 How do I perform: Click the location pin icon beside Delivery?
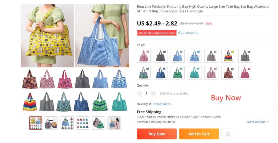coord(150,104)
